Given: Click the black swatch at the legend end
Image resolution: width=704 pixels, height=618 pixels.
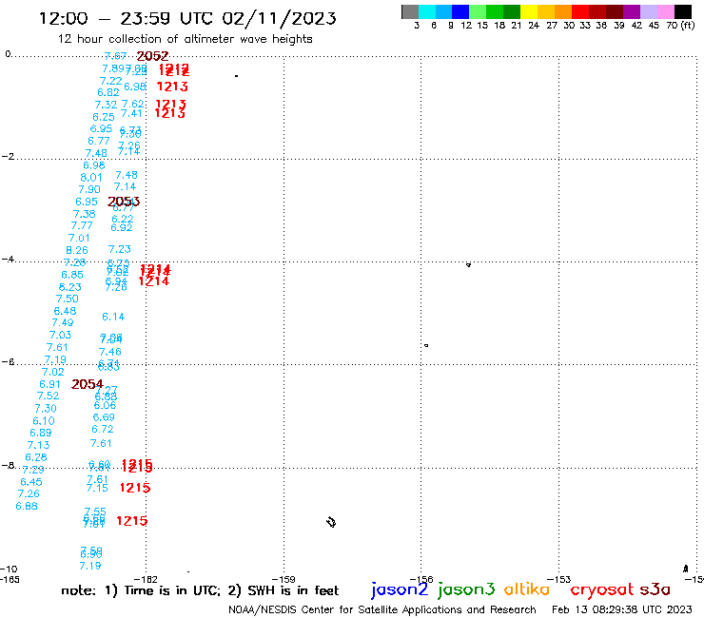Looking at the screenshot, I should (x=683, y=11).
